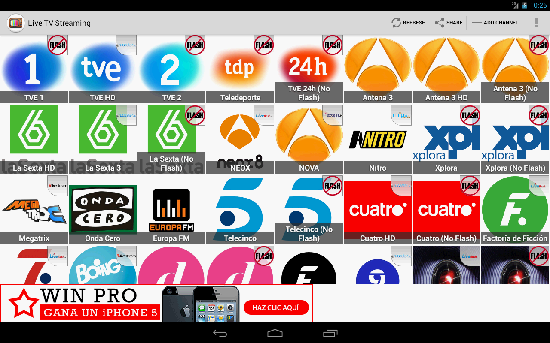Play TVE 24h (No Flash) channel
The height and width of the screenshot is (343, 550).
coord(309,69)
